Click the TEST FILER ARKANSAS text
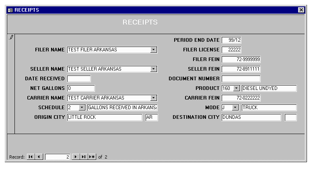This screenshot has width=313, height=169. [x=93, y=50]
